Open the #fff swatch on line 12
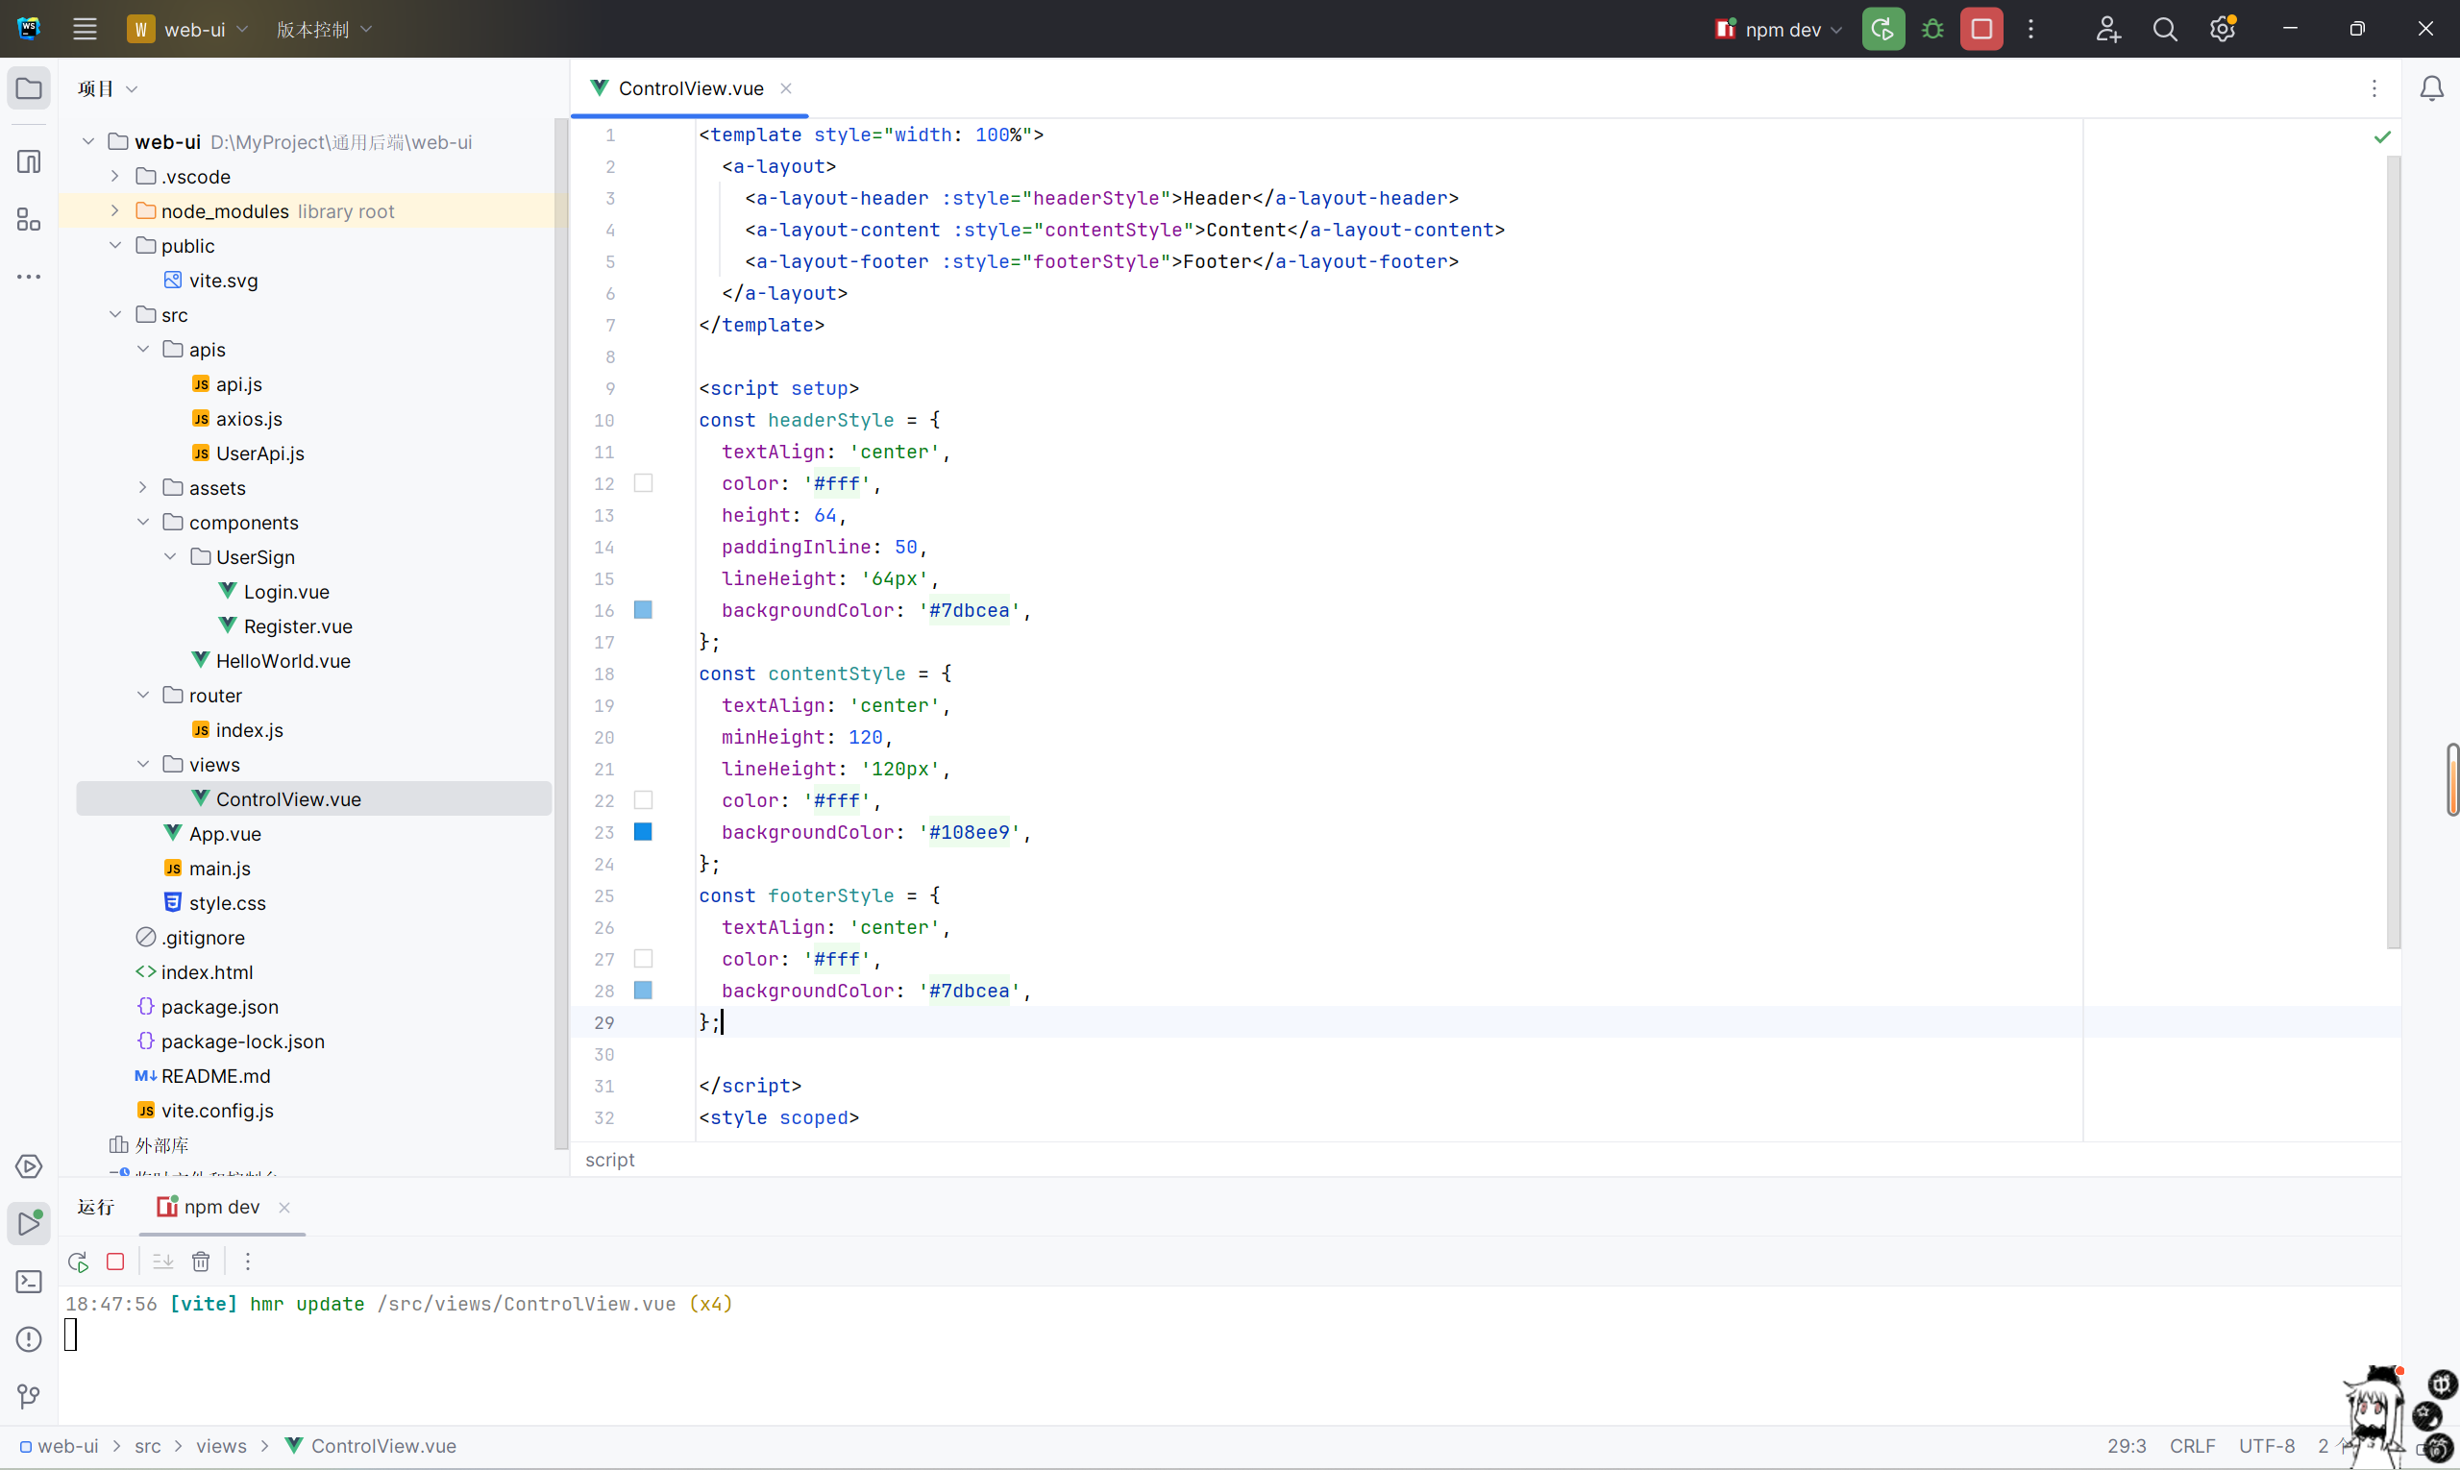 pyautogui.click(x=643, y=483)
